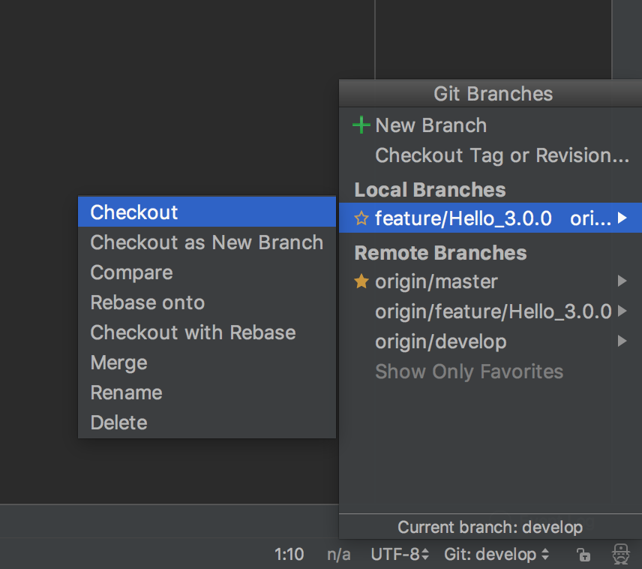The image size is (642, 569).
Task: Select Compare from branch actions
Action: tap(207, 272)
